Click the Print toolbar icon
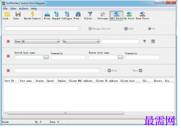181x131 pixels. click(x=47, y=14)
